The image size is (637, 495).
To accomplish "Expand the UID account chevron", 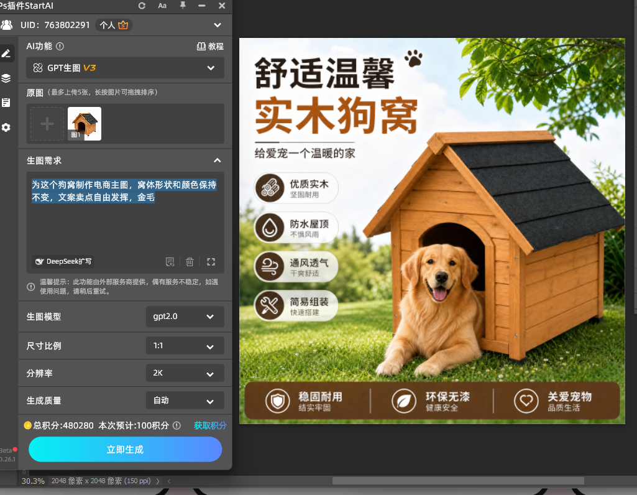I will coord(218,25).
